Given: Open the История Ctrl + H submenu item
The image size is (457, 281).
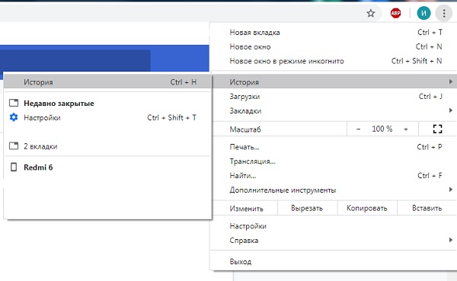Looking at the screenshot, I should (107, 82).
